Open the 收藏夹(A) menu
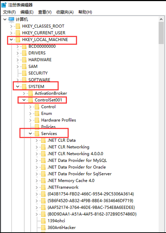166x233 pixels. (65, 12)
